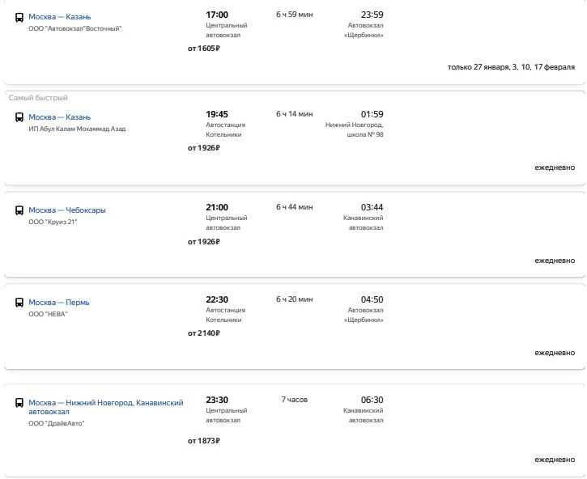Select the "от 1605₽" price
The width and height of the screenshot is (587, 479).
click(204, 49)
